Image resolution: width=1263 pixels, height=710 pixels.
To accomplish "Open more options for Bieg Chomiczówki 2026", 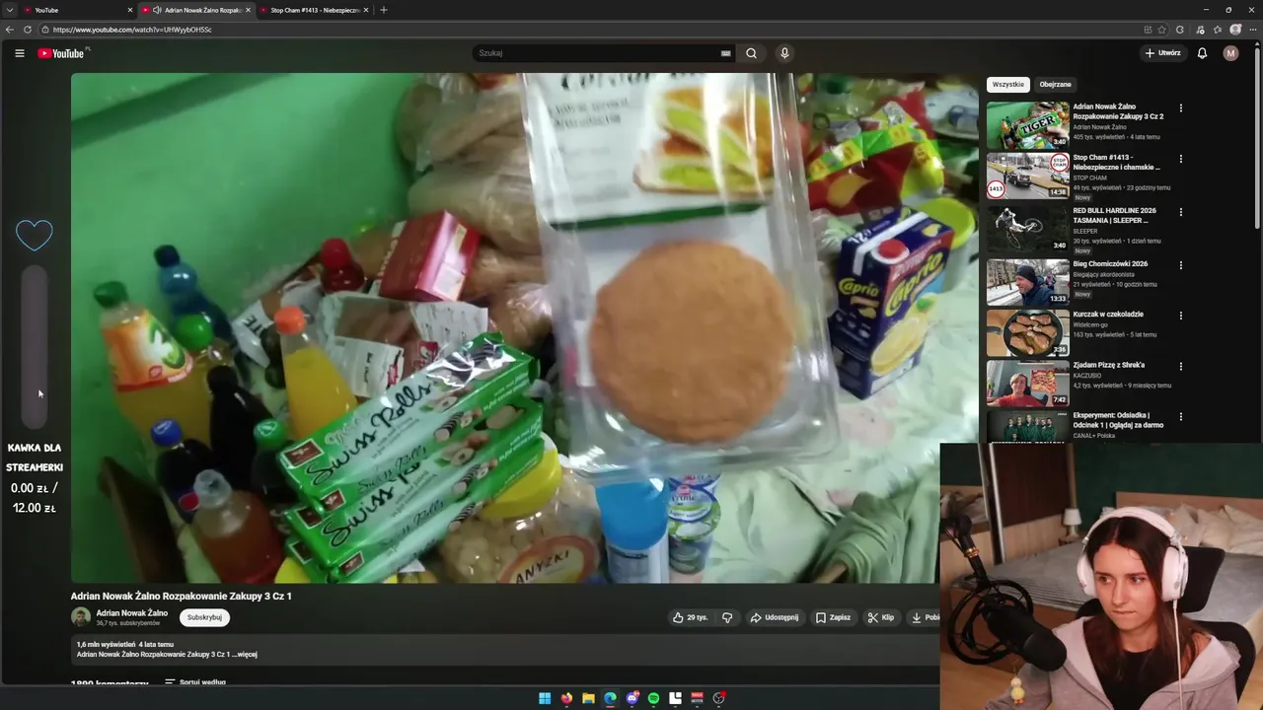I will [1180, 265].
